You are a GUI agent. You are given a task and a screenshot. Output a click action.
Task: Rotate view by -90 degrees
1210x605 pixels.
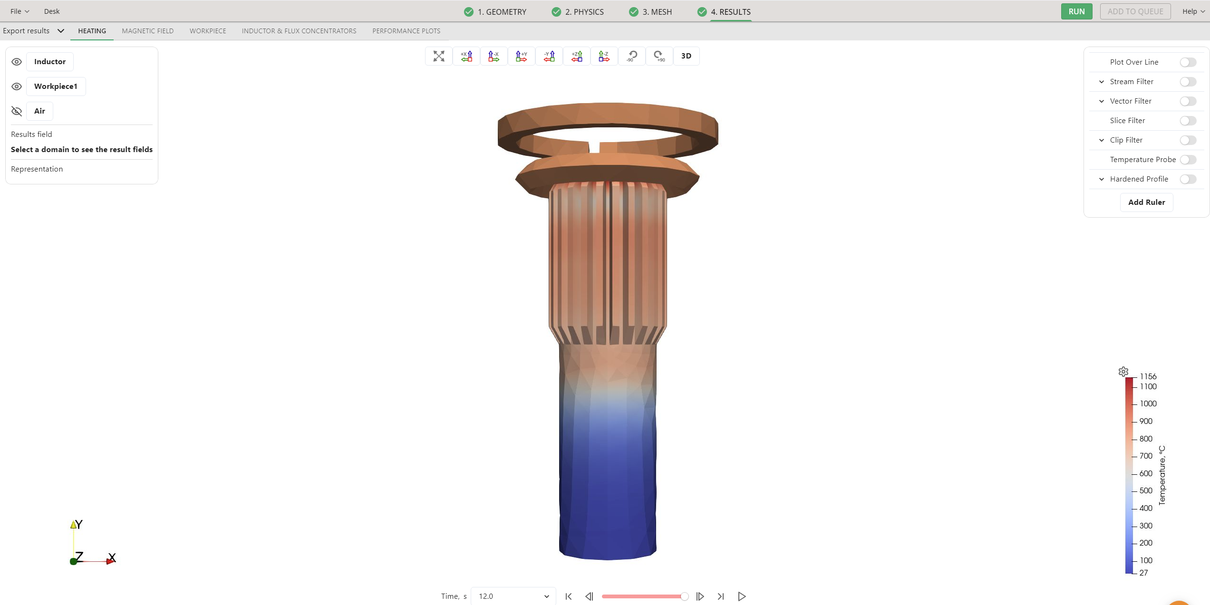point(631,56)
